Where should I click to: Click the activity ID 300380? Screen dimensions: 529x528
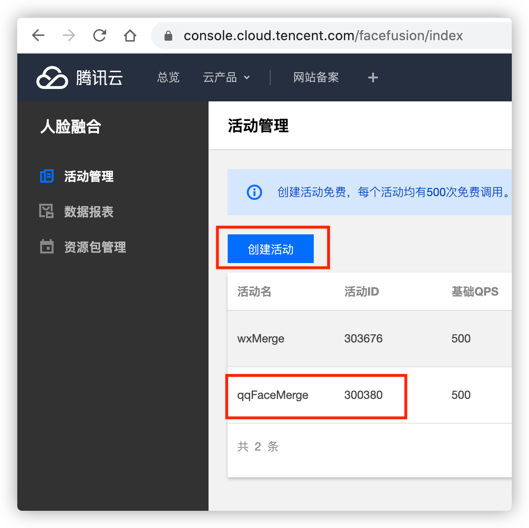pyautogui.click(x=364, y=395)
